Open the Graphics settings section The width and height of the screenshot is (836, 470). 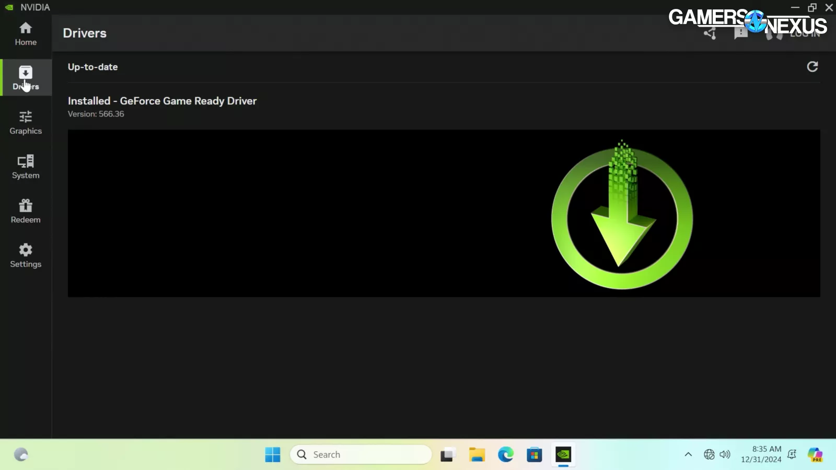point(26,122)
